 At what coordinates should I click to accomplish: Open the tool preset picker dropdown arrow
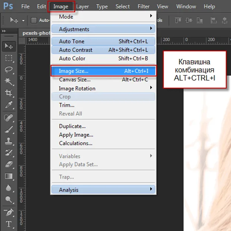(x=23, y=20)
